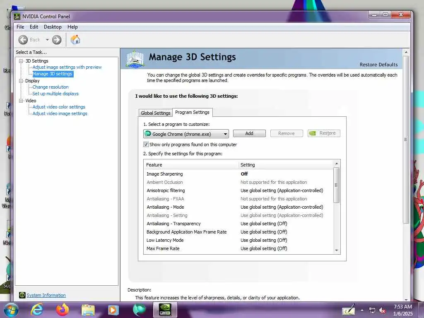Collapse the Display tree node

pyautogui.click(x=21, y=81)
